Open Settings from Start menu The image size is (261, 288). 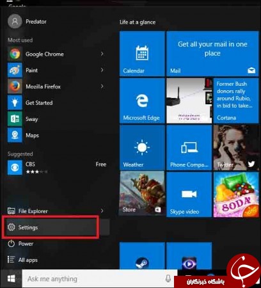[51, 227]
